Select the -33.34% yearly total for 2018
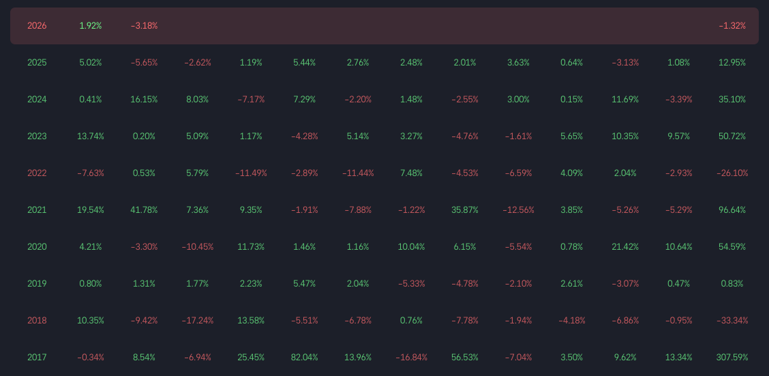Screen dimensions: 769x376 point(732,321)
